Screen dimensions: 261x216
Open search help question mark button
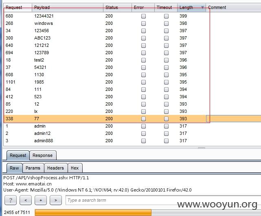[x=11, y=200]
